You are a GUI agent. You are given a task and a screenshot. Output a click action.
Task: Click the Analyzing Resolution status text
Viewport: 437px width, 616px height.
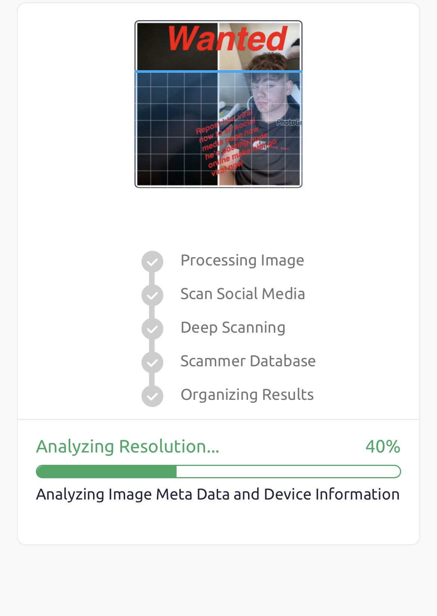[x=127, y=447]
